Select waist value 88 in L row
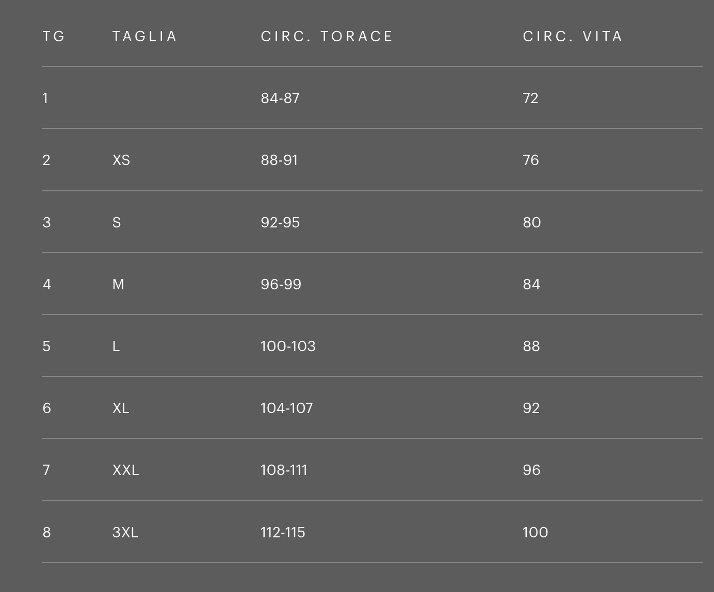This screenshot has height=592, width=714. tap(531, 347)
